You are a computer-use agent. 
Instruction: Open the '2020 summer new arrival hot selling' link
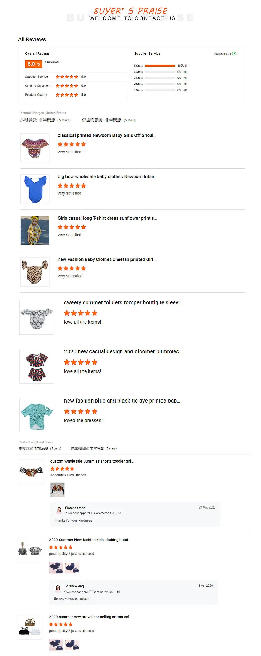pos(90,617)
